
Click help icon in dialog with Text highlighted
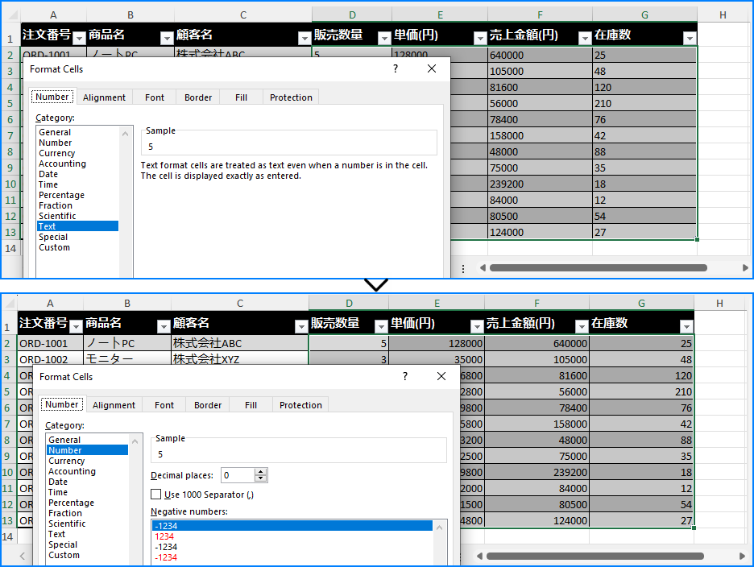pyautogui.click(x=396, y=68)
